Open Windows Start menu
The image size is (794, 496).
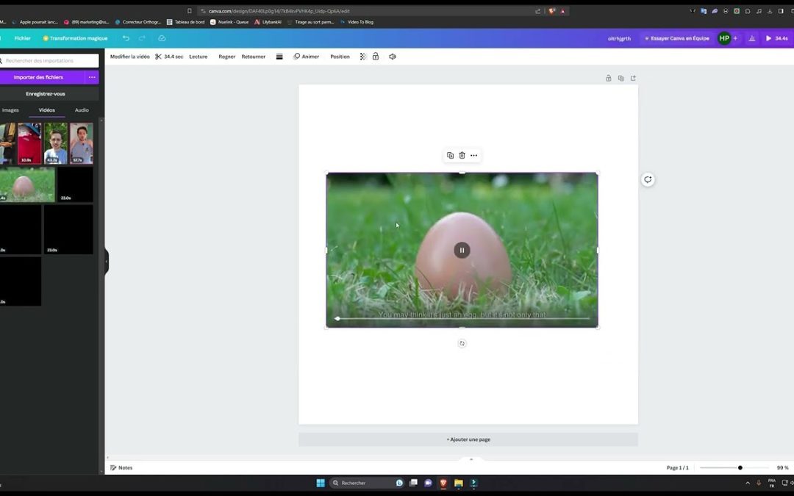click(x=321, y=483)
